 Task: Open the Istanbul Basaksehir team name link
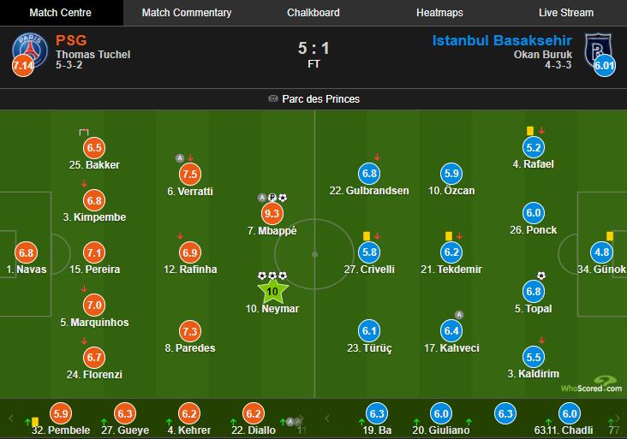click(502, 40)
